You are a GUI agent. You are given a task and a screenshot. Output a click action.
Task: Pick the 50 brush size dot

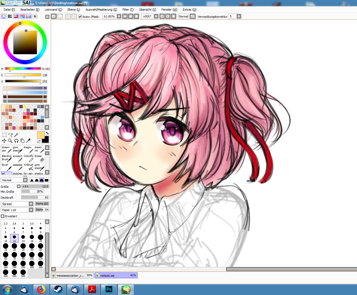[x=40, y=247]
